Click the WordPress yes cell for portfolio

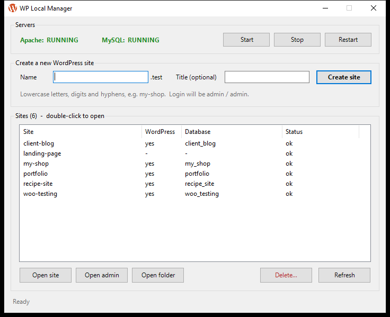(x=149, y=174)
